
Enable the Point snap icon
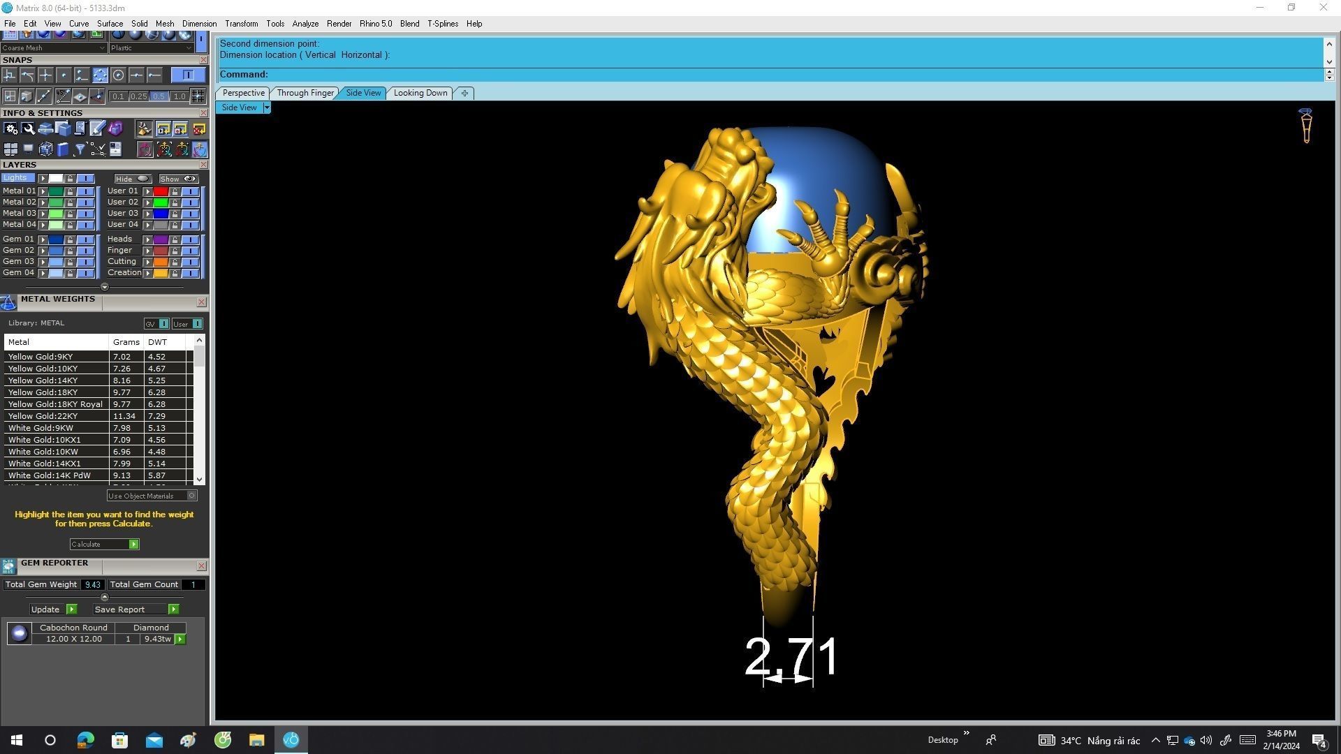coord(64,75)
